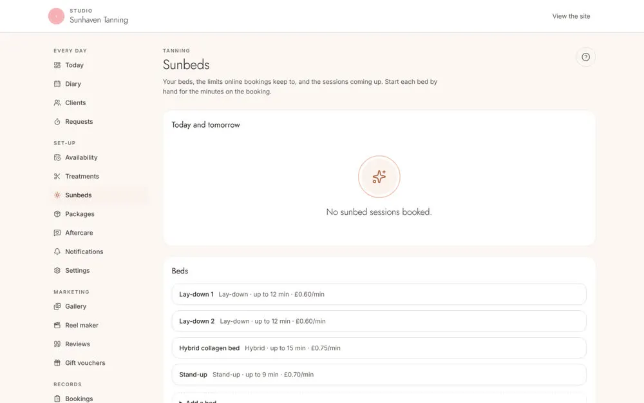The width and height of the screenshot is (644, 403).
Task: Click the No sunbed sessions booked message
Action: [x=379, y=212]
